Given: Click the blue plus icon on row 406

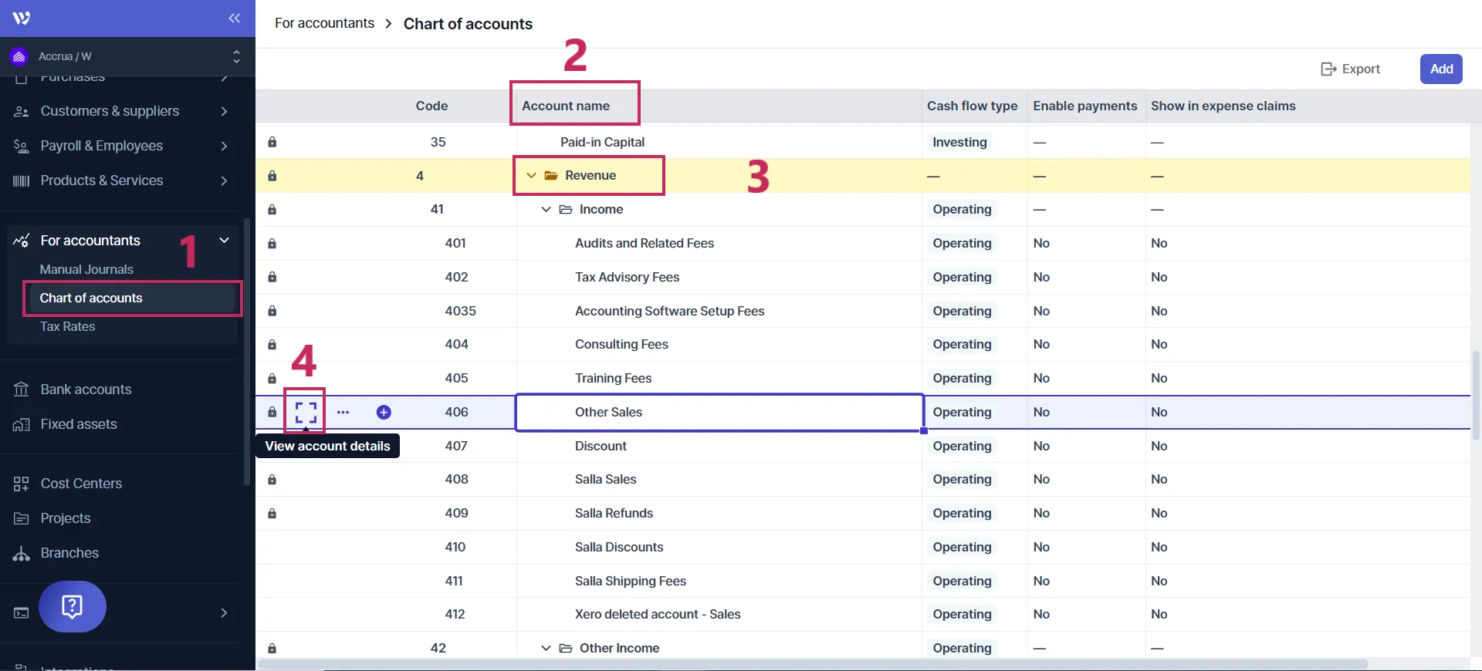Looking at the screenshot, I should pos(384,413).
